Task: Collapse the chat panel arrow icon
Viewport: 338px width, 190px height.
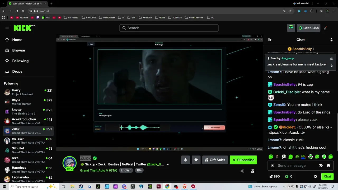Action: click(x=270, y=40)
